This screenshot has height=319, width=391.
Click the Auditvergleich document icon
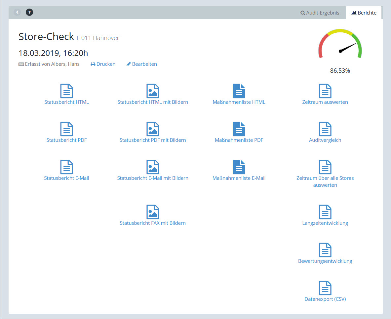(325, 129)
